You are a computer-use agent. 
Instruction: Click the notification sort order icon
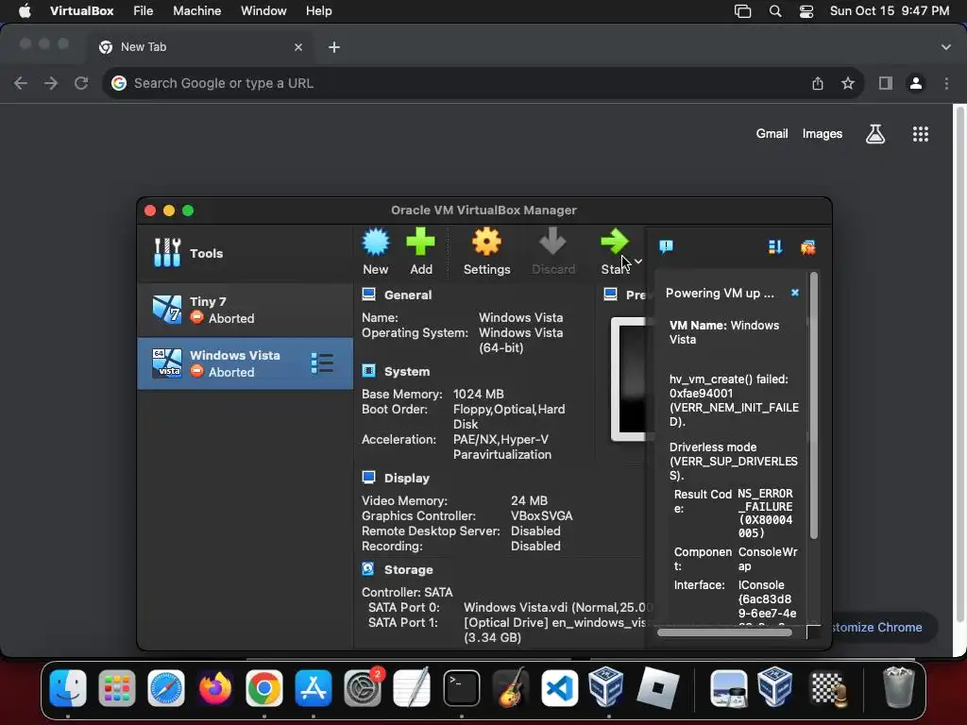tap(775, 247)
